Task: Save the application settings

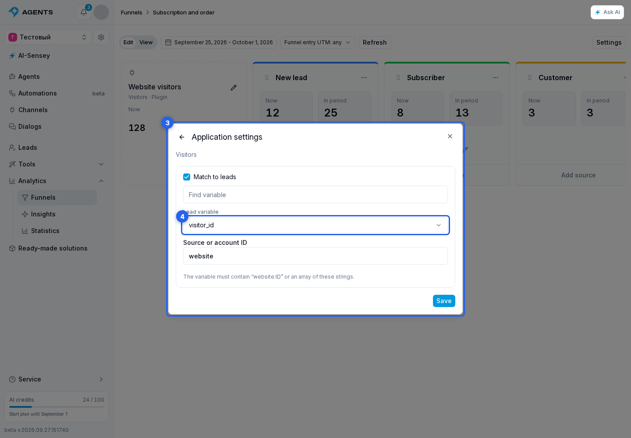Action: click(x=444, y=301)
